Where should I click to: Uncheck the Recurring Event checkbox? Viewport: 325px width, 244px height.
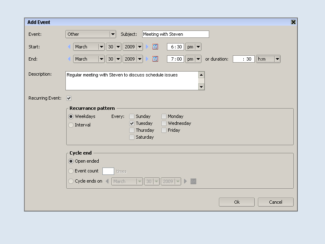(69, 98)
